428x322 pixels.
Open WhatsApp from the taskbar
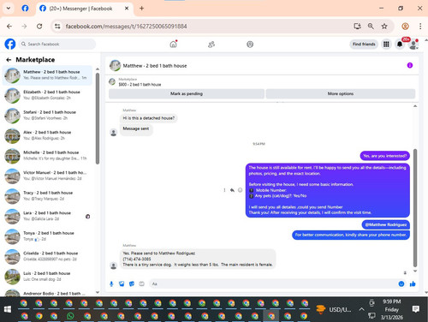[x=70, y=316]
